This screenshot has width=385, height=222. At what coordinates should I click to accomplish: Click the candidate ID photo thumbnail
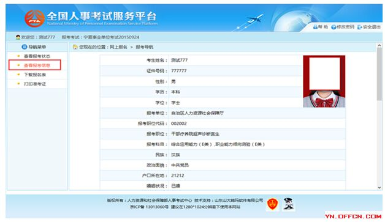click(324, 81)
